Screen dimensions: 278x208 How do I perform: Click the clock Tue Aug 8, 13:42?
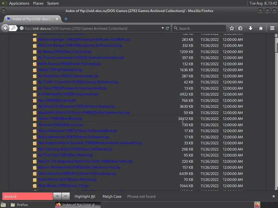point(263,3)
